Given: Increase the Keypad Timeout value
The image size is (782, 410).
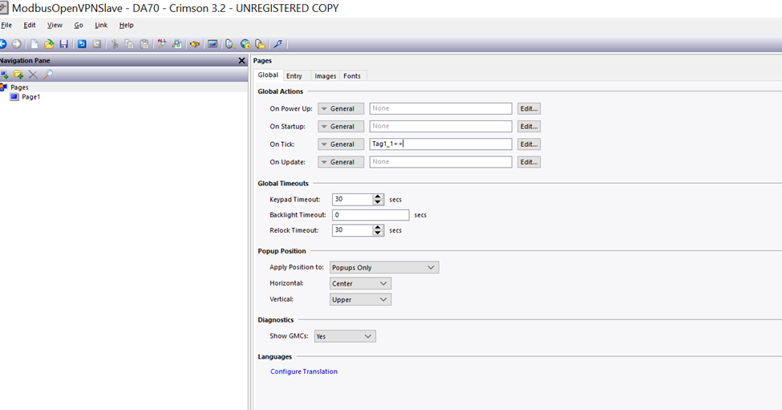Looking at the screenshot, I should 378,197.
